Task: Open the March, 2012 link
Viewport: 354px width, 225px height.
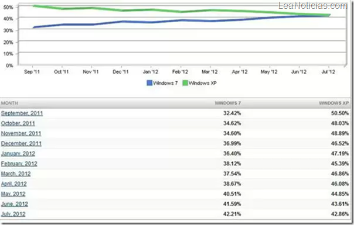Action: coord(16,174)
